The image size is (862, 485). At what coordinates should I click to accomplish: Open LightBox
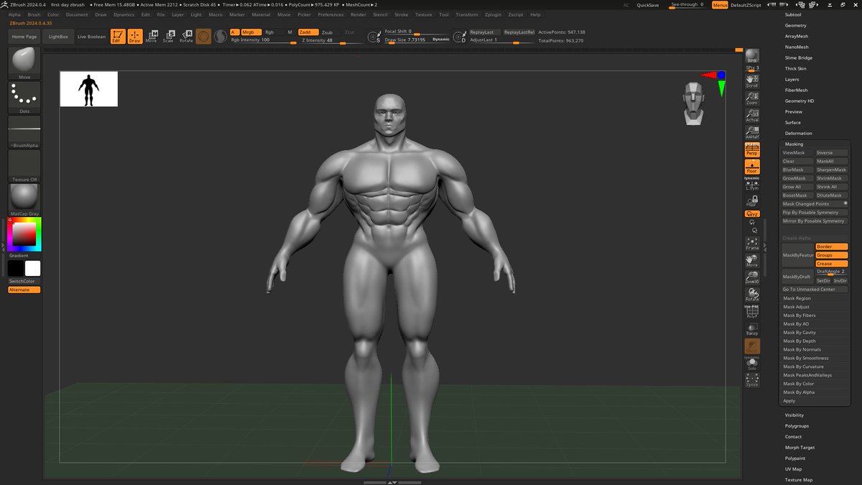tap(57, 37)
